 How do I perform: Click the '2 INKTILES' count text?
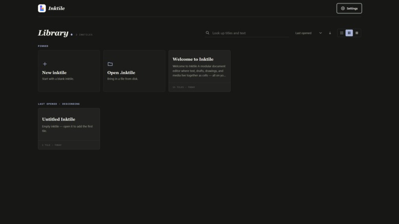84,35
